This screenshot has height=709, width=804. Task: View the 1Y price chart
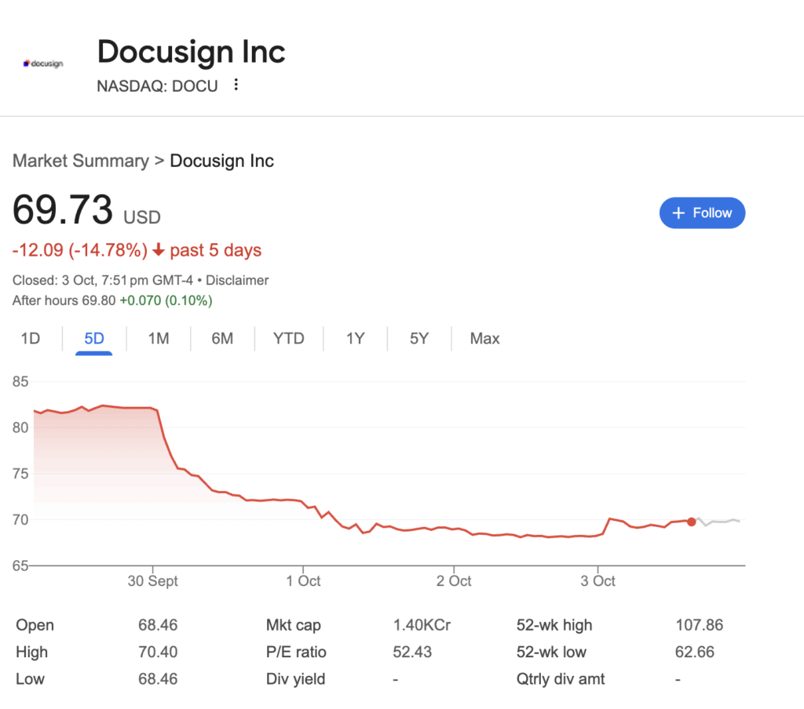[356, 339]
